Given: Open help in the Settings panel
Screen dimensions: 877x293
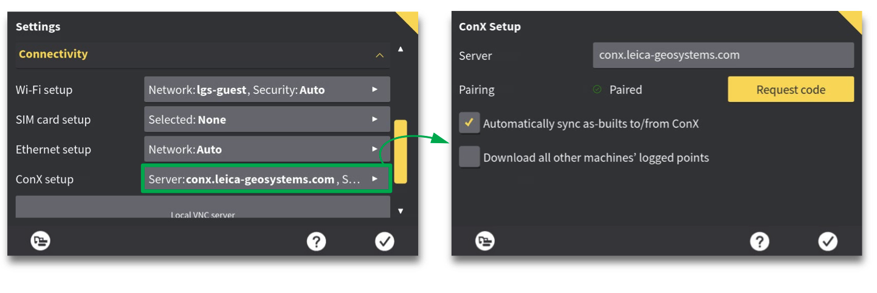Looking at the screenshot, I should point(315,241).
